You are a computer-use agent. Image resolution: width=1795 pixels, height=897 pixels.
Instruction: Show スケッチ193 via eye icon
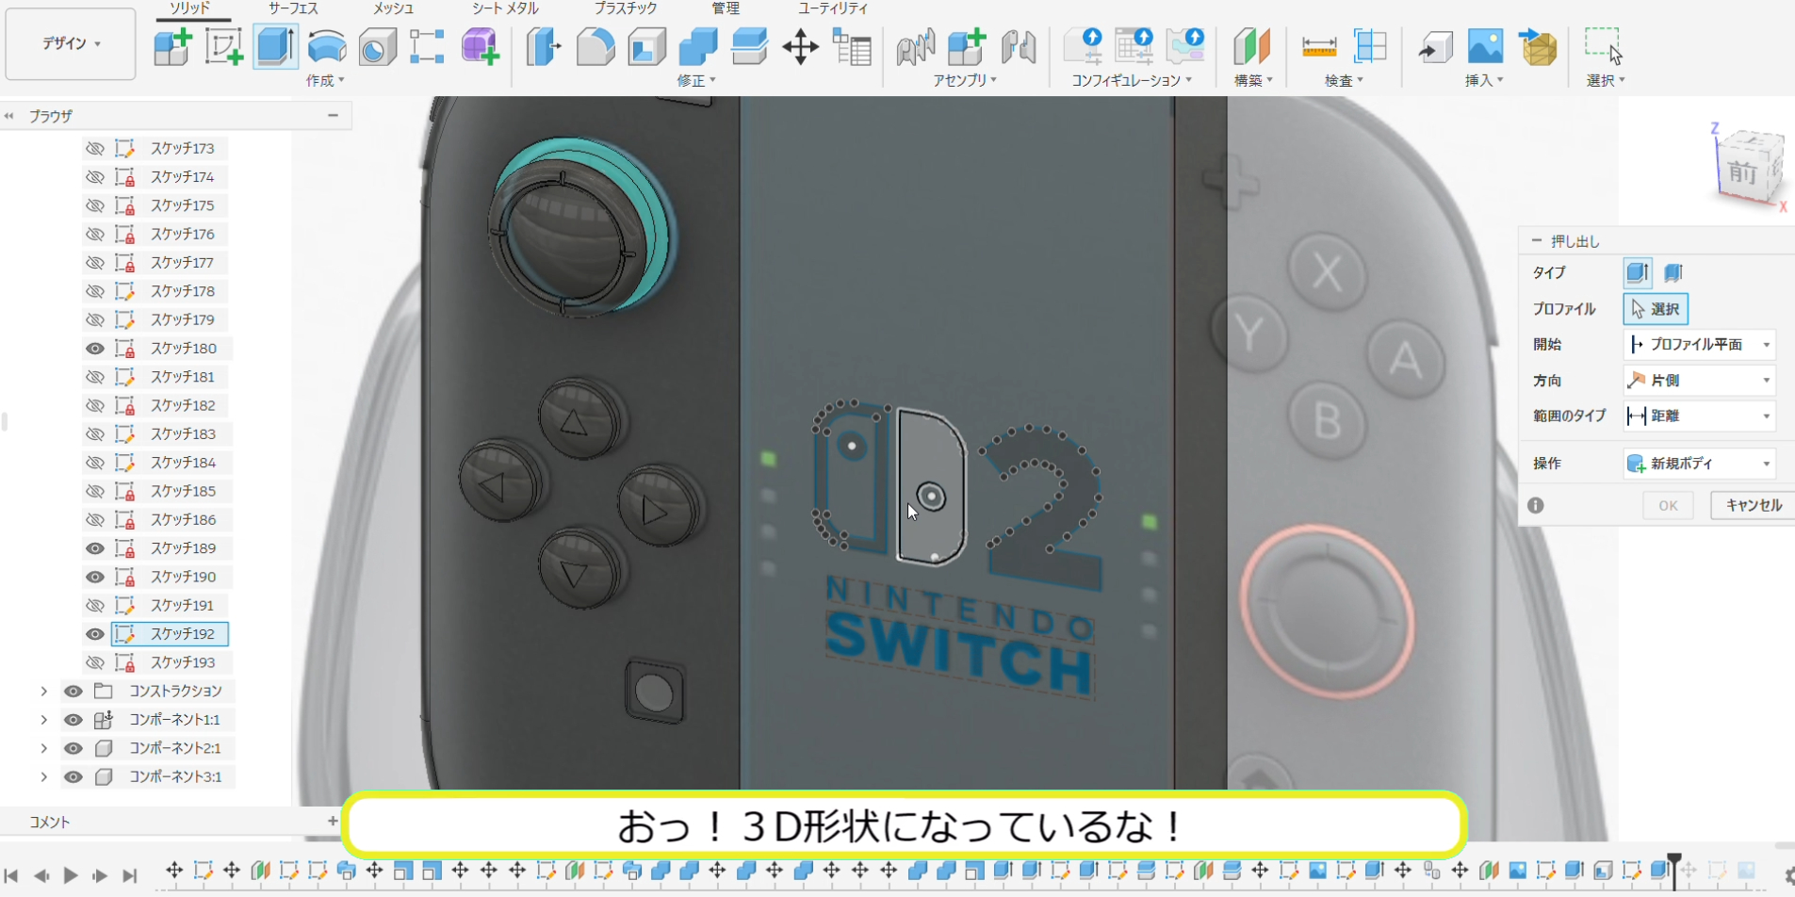coord(95,662)
